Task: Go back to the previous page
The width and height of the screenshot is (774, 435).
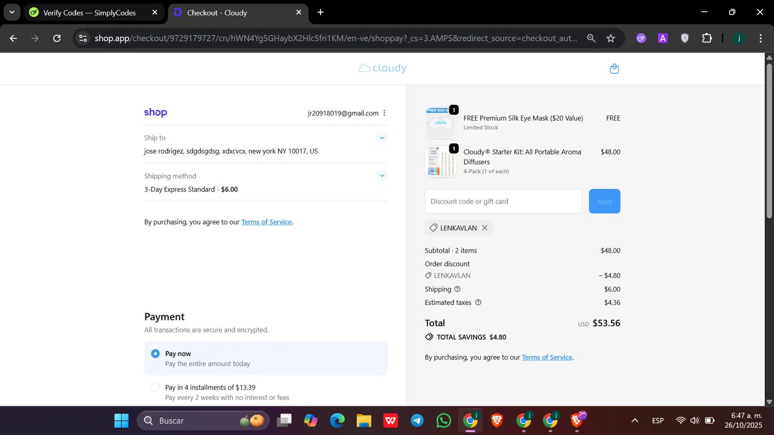Action: pyautogui.click(x=13, y=38)
